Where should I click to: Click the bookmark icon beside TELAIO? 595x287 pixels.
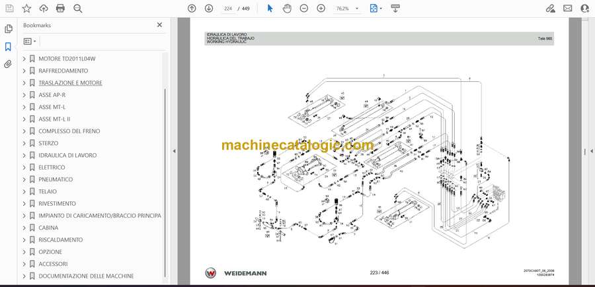click(x=32, y=191)
